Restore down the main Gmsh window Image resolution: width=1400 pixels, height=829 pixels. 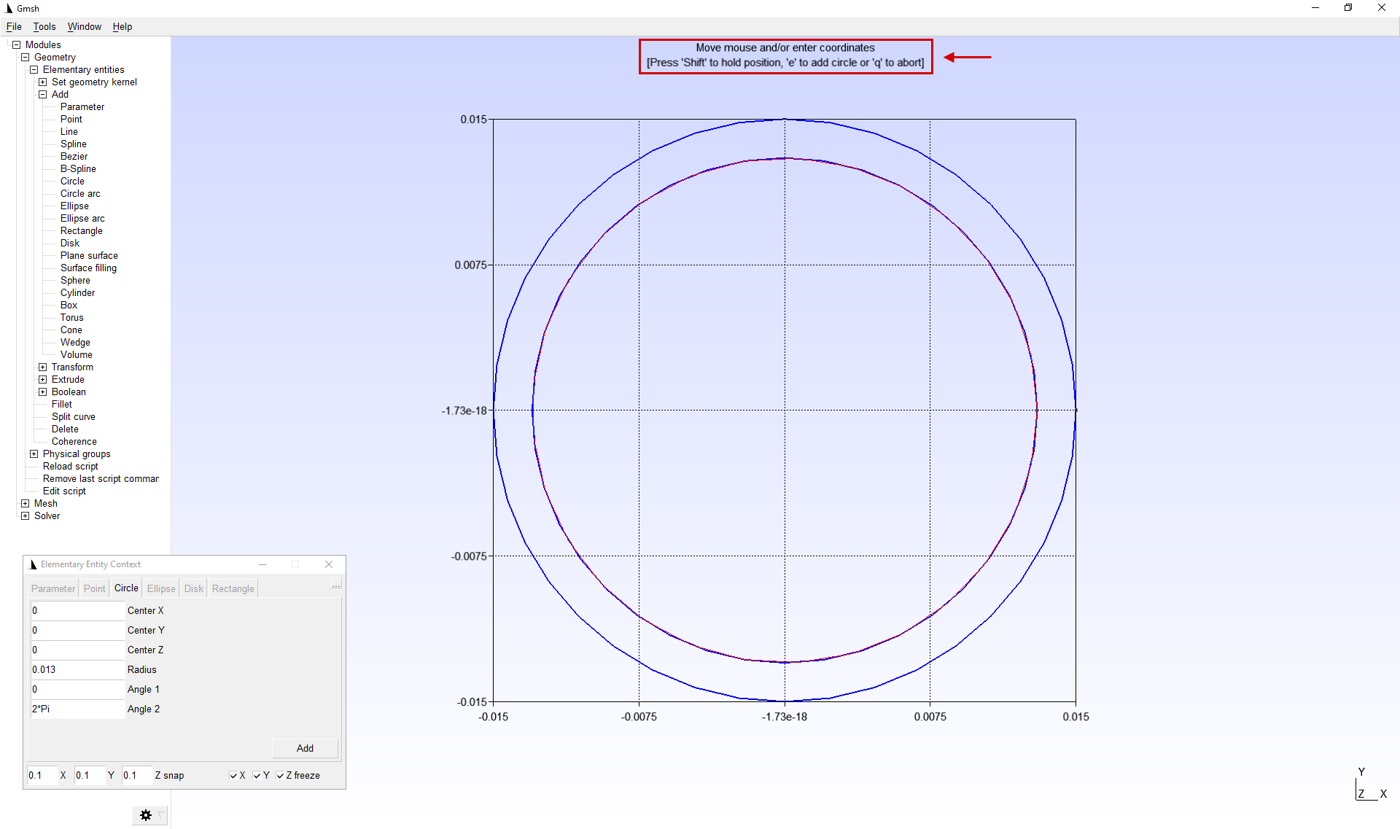1348,8
